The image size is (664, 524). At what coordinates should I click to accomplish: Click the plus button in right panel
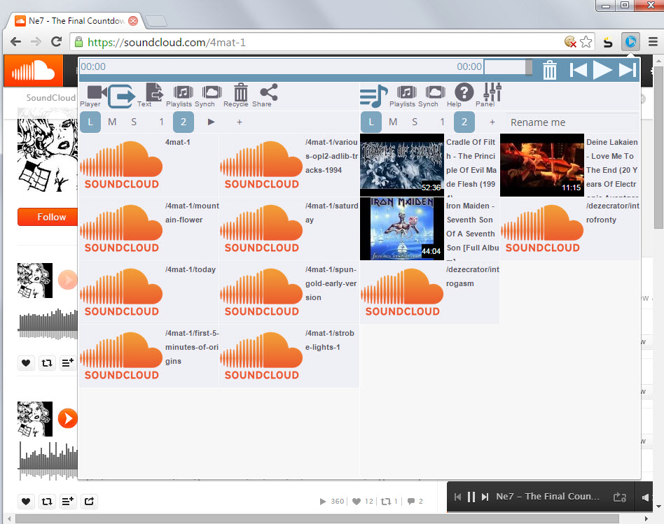coord(492,122)
